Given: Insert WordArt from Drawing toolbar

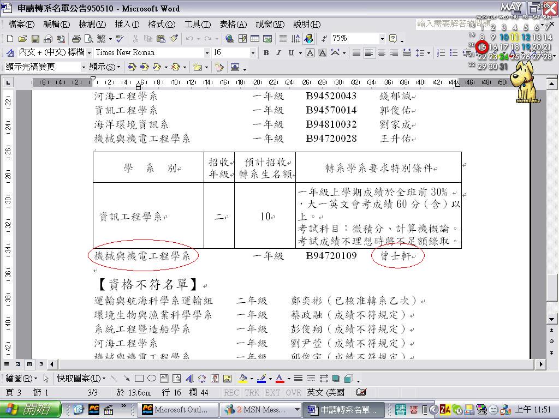Looking at the screenshot, I should tap(189, 379).
